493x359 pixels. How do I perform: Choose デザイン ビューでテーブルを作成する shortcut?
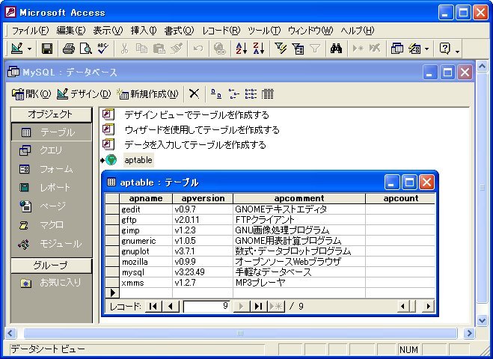click(x=197, y=115)
